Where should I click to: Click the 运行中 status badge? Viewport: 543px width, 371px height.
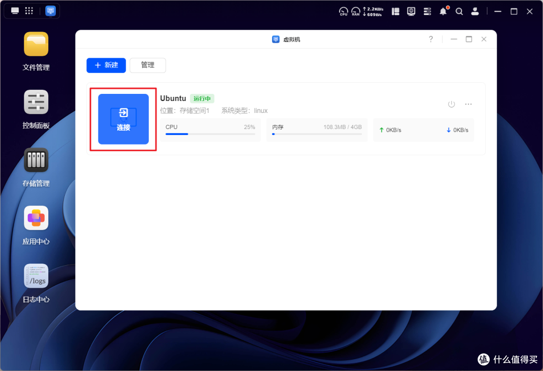coord(202,98)
